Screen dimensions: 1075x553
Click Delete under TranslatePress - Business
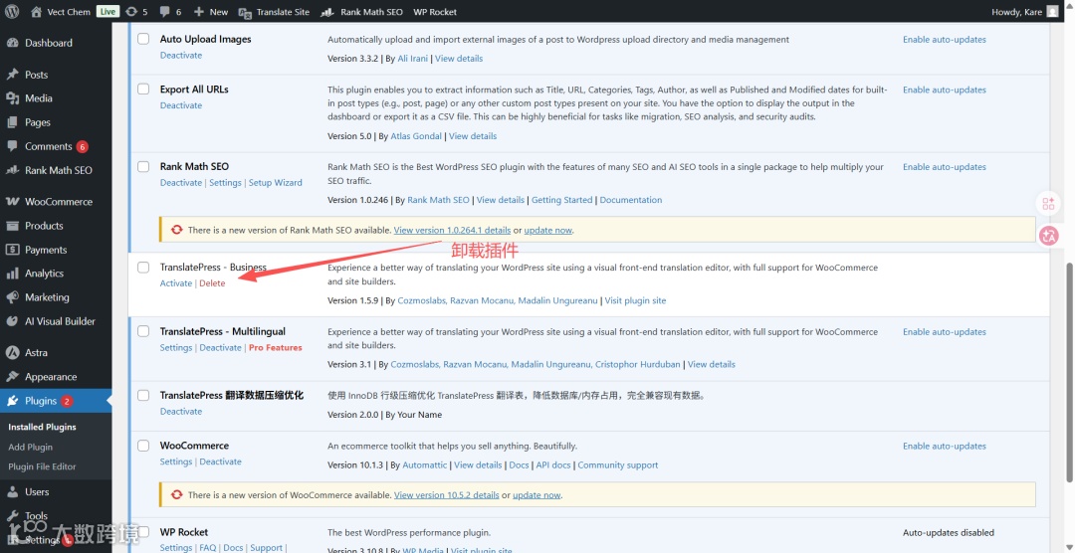point(212,283)
